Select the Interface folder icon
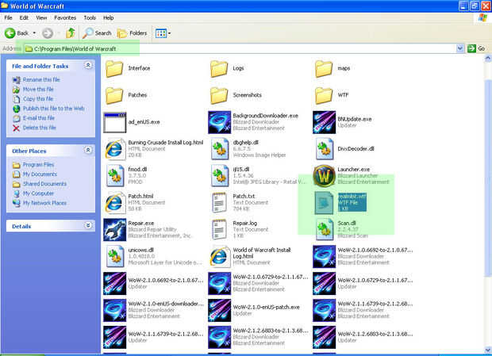Screen dimensions: 492x356 point(114,69)
